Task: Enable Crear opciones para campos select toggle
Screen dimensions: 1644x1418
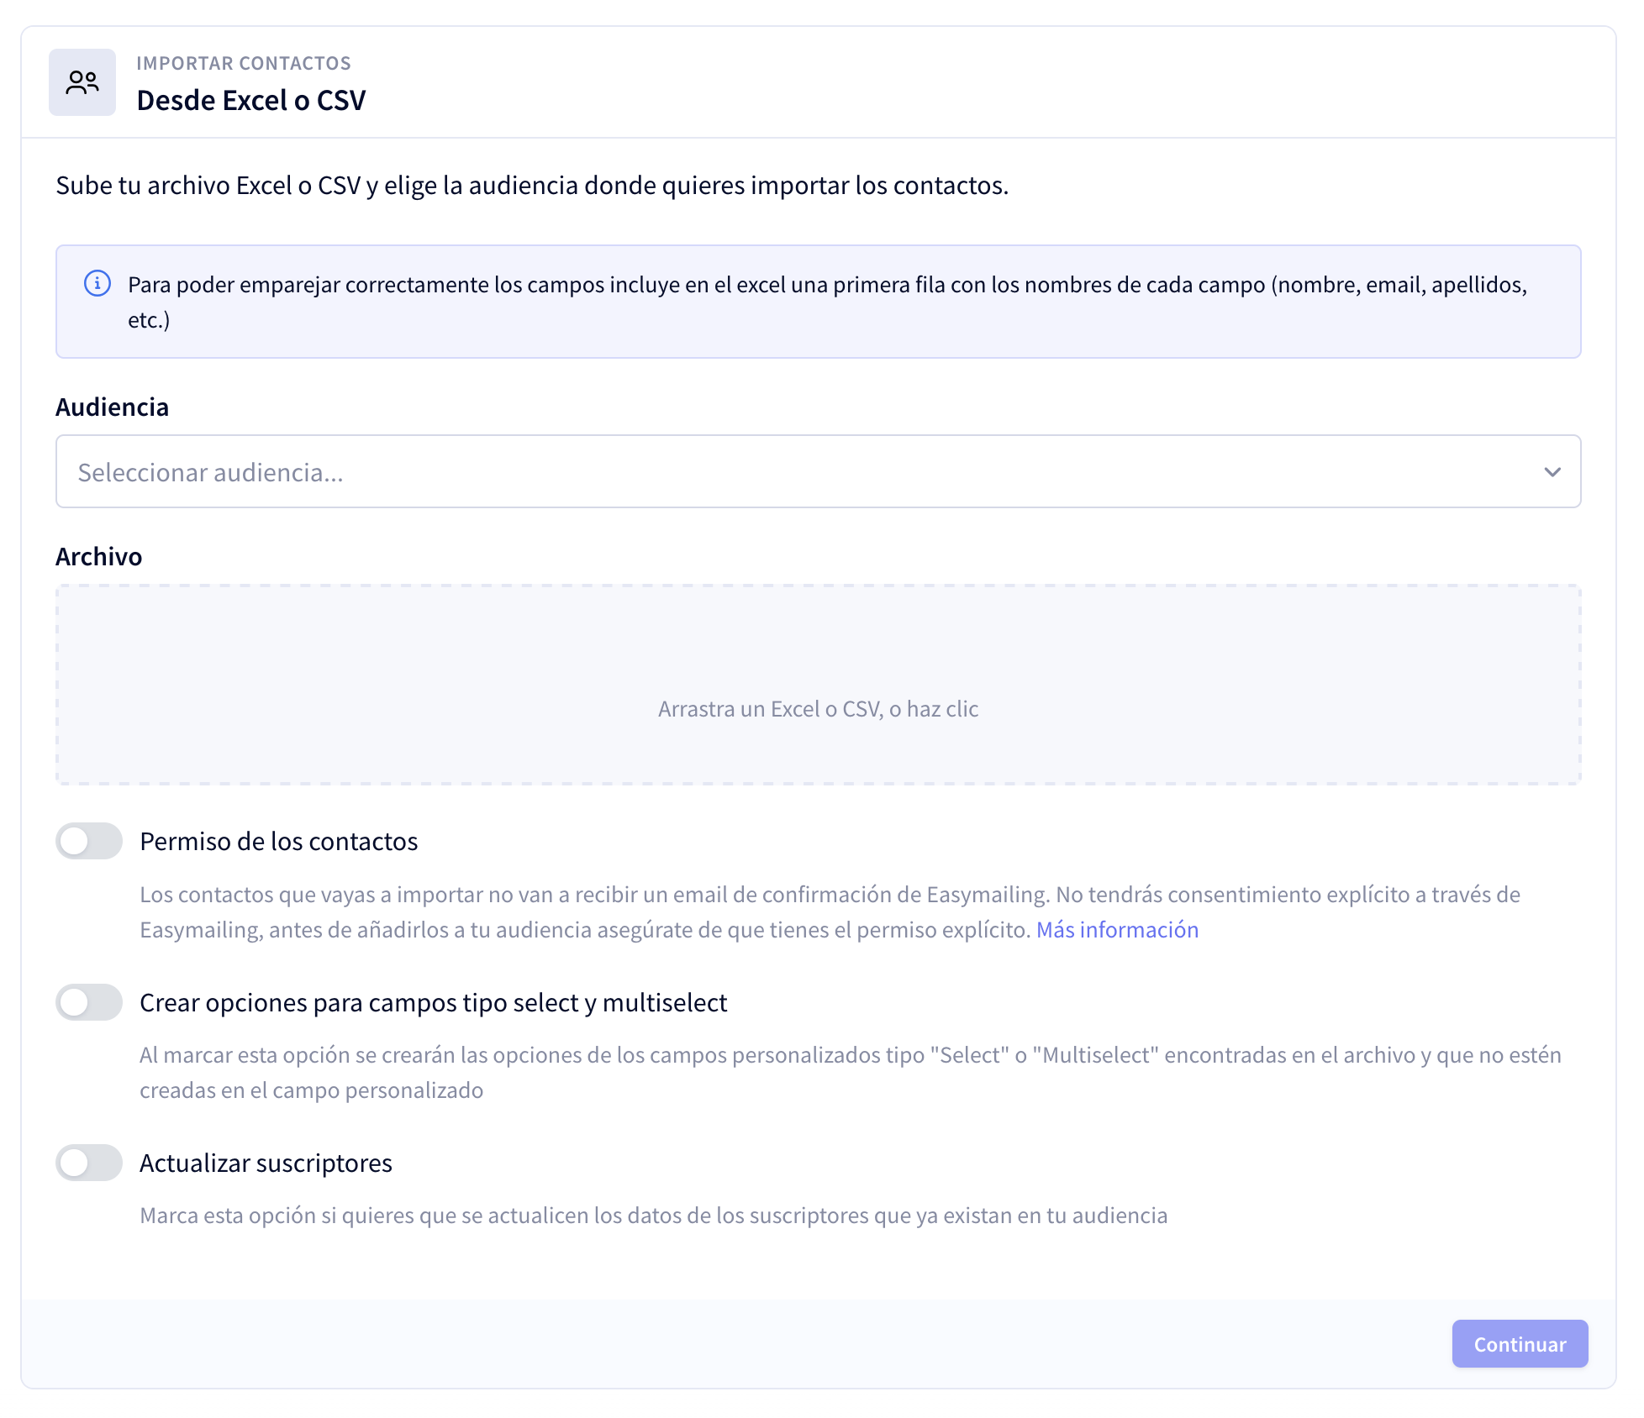Action: 89,1002
